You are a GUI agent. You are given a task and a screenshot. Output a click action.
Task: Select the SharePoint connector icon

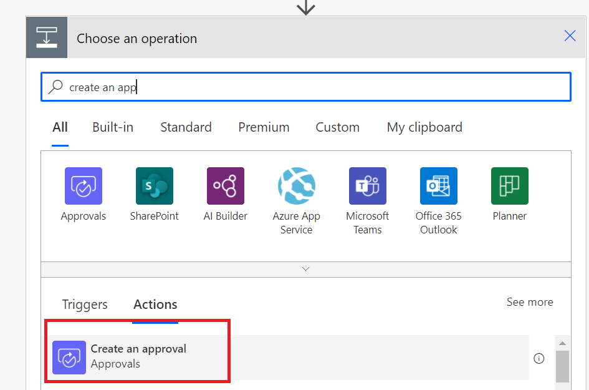click(x=154, y=186)
